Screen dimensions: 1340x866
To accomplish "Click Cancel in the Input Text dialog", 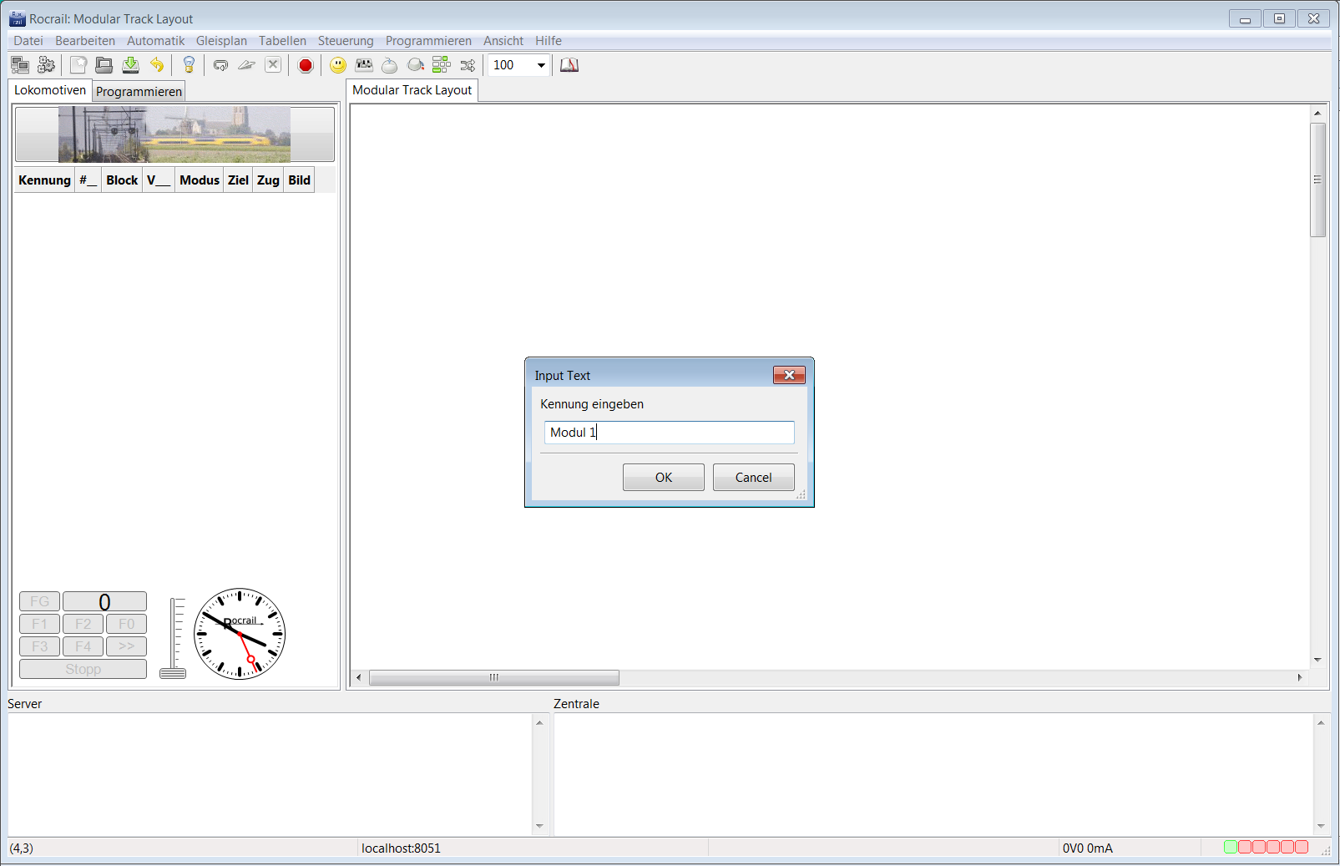I will click(753, 478).
